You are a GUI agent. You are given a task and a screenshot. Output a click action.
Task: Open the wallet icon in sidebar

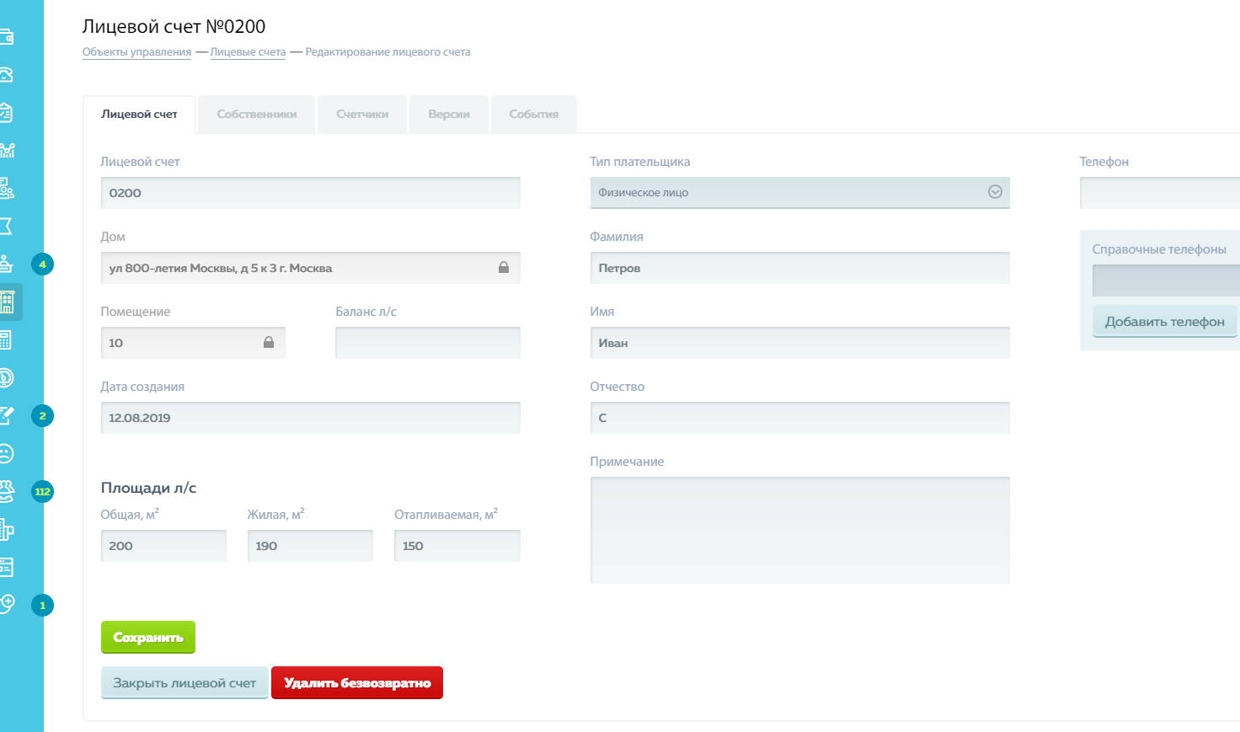[x=7, y=37]
